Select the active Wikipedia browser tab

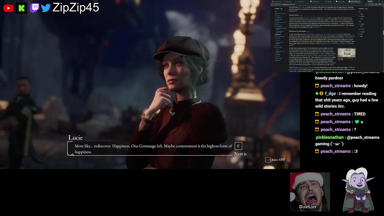click(354, 1)
